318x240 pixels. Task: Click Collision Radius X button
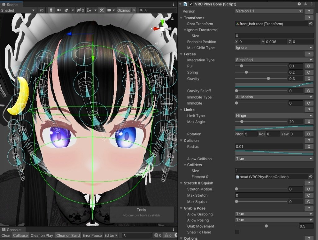coord(309,147)
